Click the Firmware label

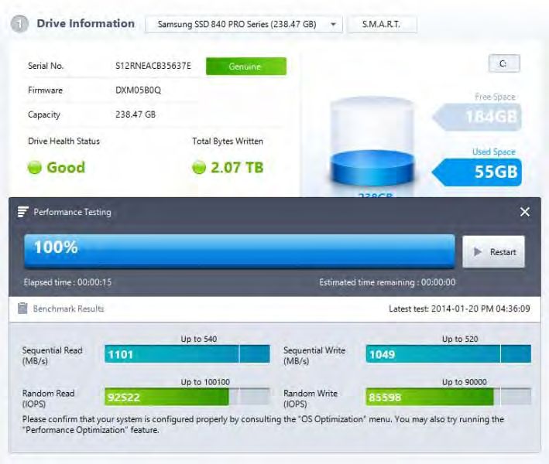point(45,90)
